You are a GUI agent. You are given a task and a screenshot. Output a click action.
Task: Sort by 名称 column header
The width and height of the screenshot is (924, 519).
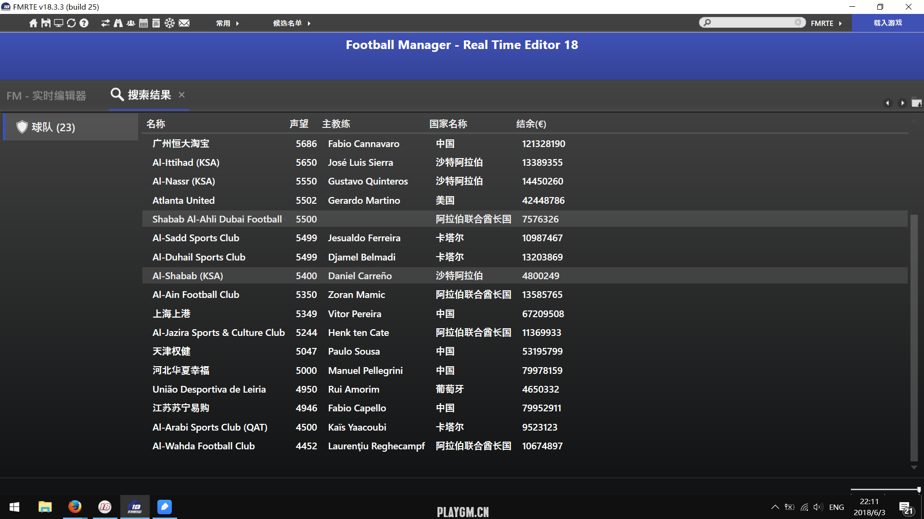click(x=155, y=124)
